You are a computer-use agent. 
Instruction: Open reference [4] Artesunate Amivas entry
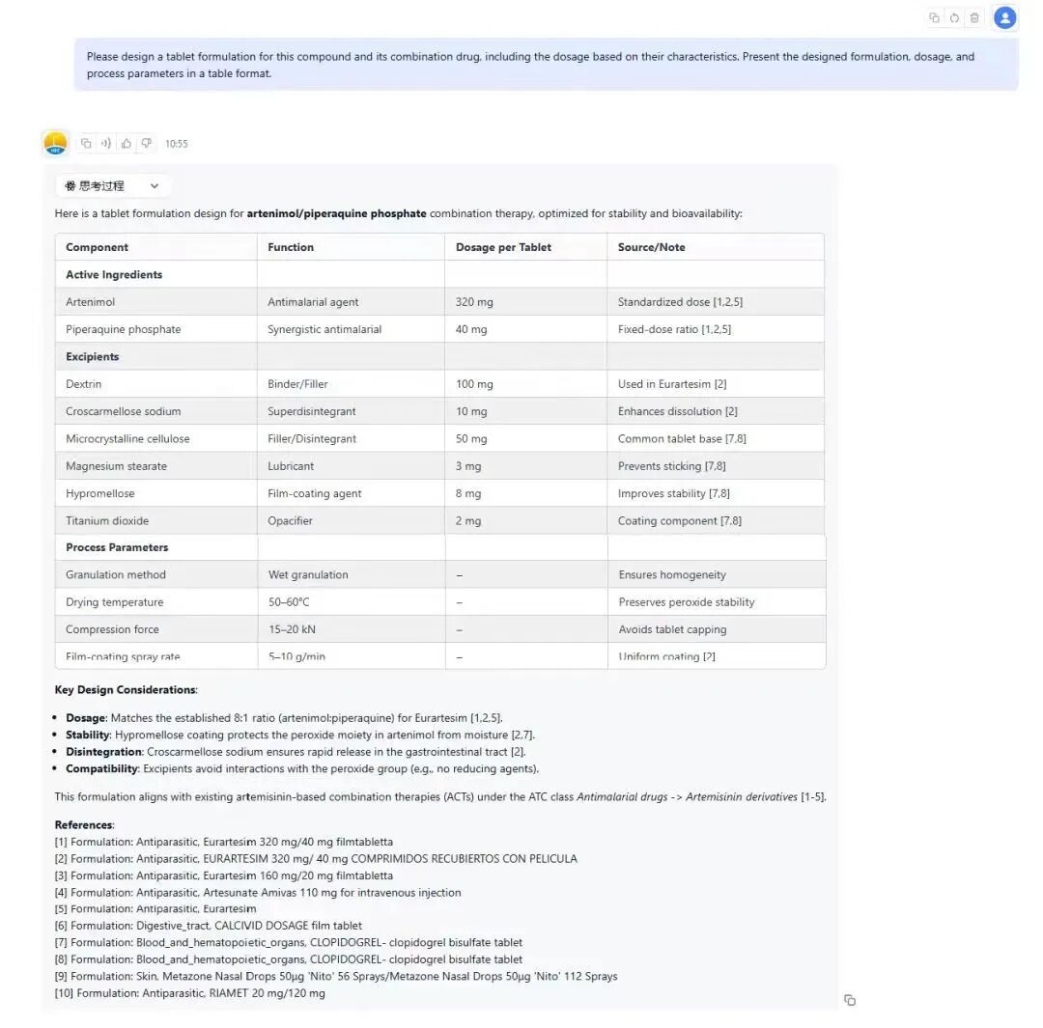point(258,892)
